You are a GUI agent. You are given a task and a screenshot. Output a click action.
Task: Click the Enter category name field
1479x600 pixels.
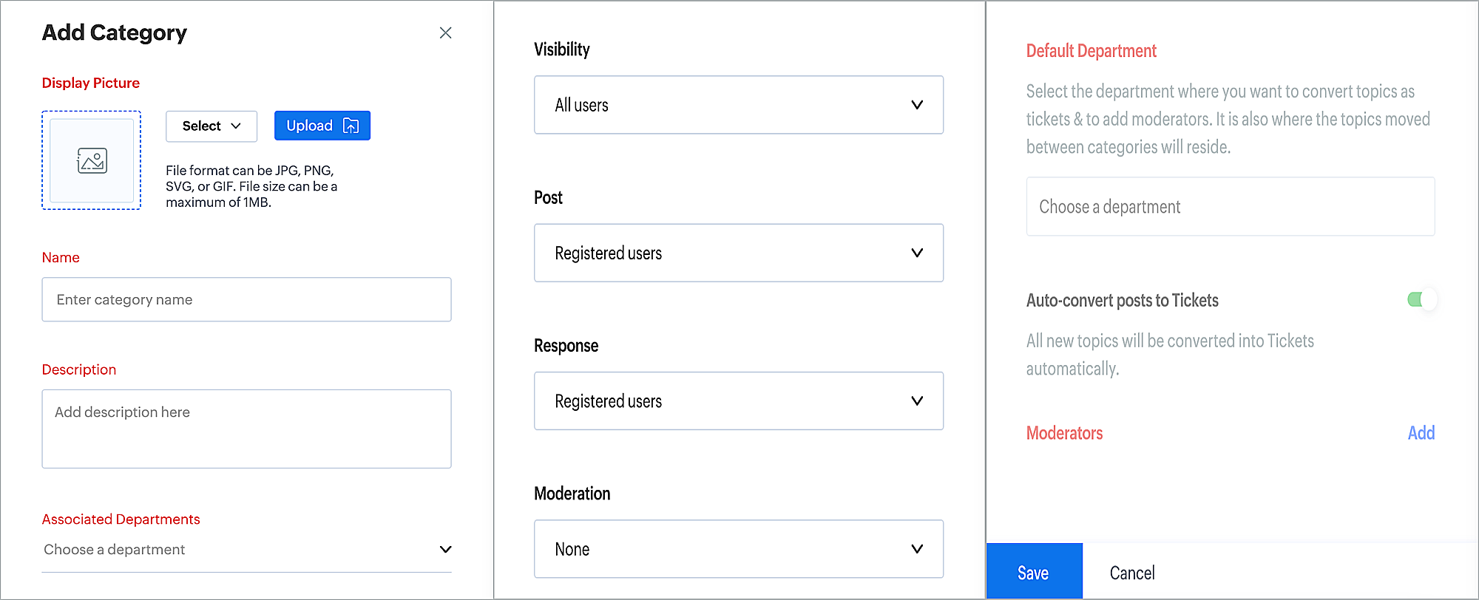[246, 299]
